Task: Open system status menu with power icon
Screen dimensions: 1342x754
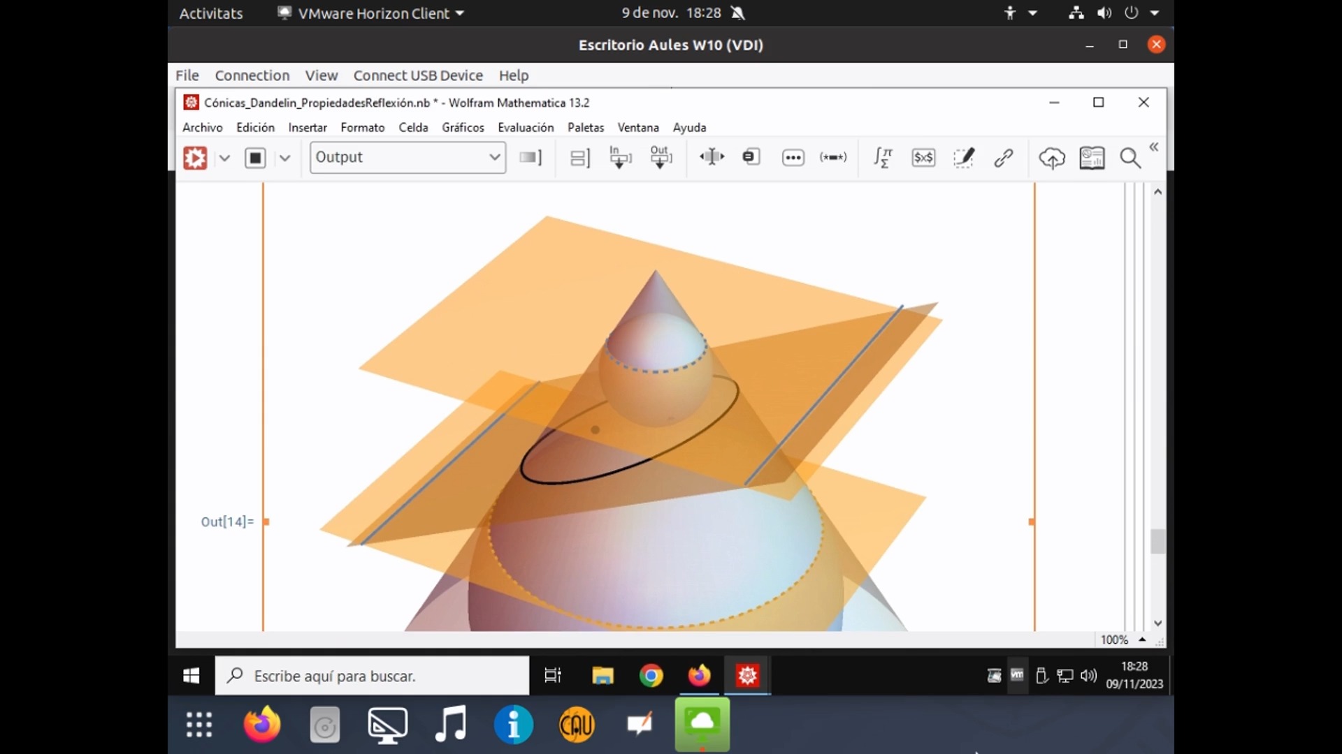Action: pos(1114,13)
